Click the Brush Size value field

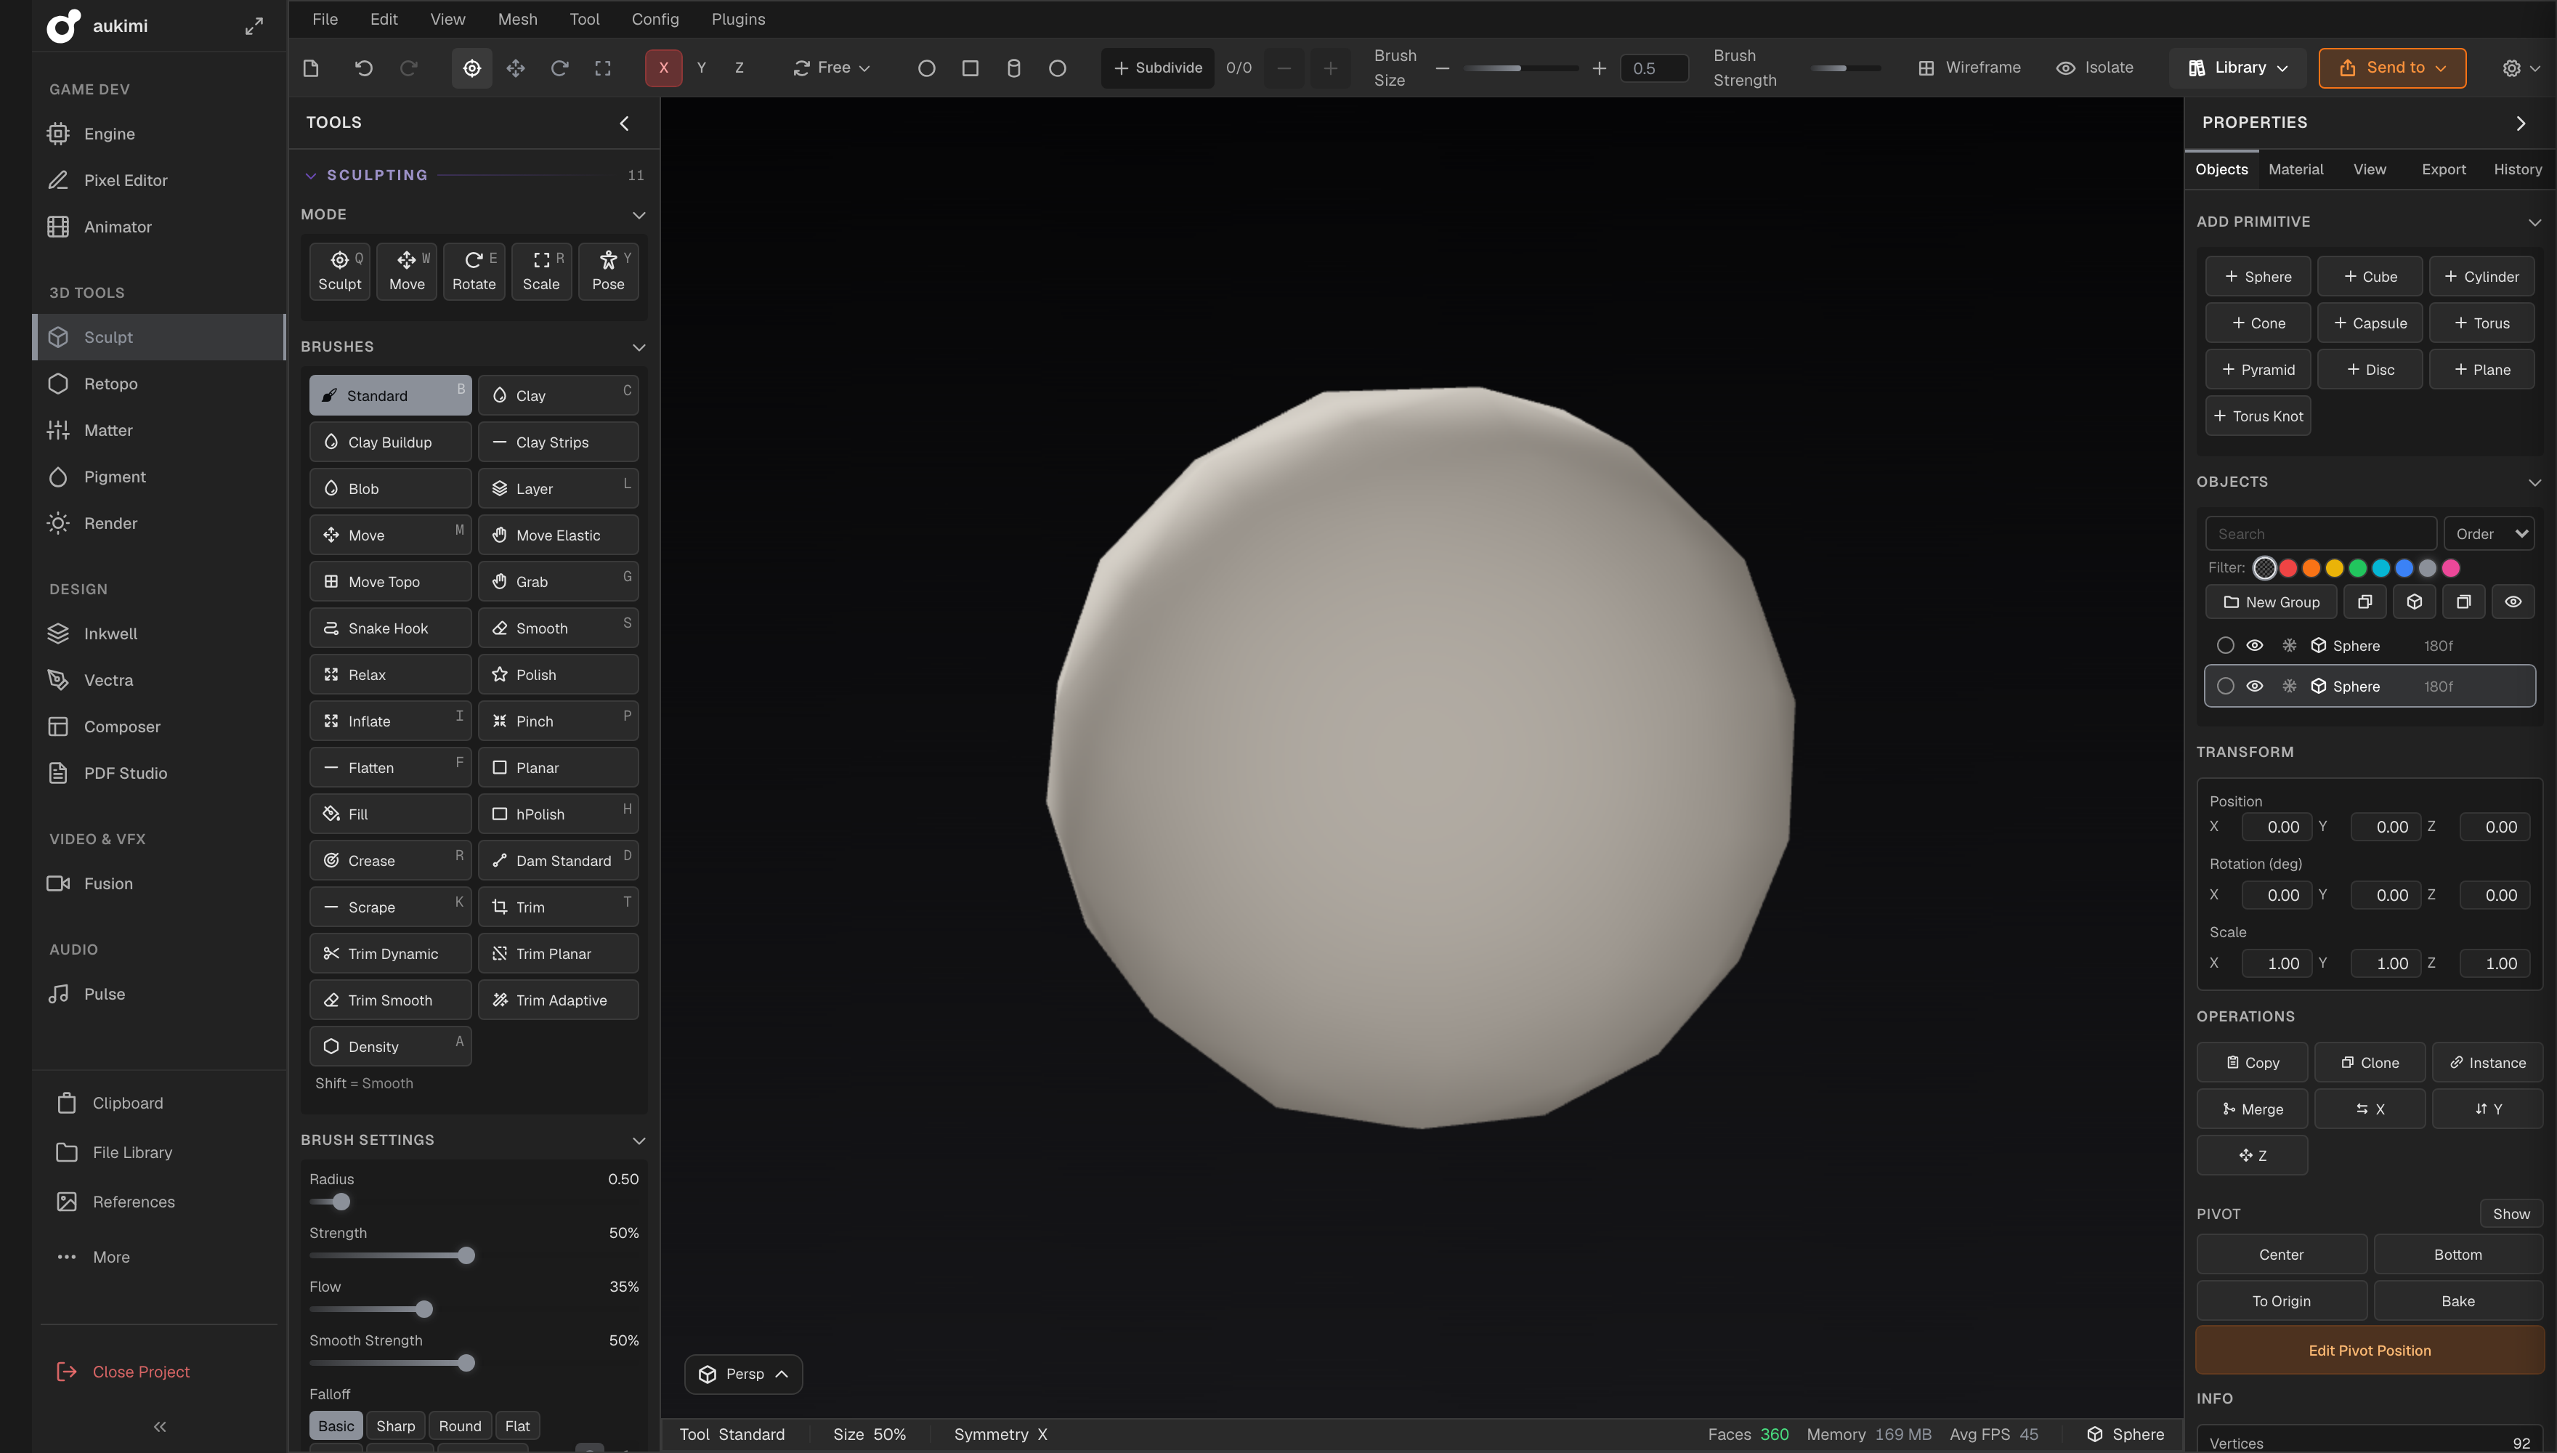click(x=1653, y=68)
